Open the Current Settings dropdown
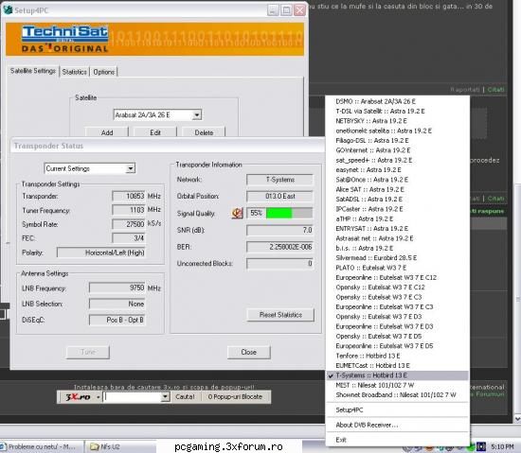 (x=131, y=168)
